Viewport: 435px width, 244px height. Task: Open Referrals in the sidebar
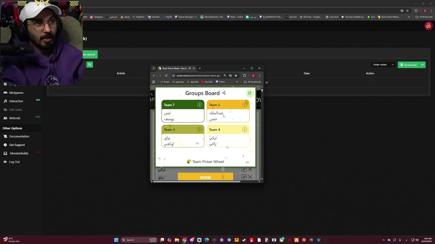click(x=15, y=118)
